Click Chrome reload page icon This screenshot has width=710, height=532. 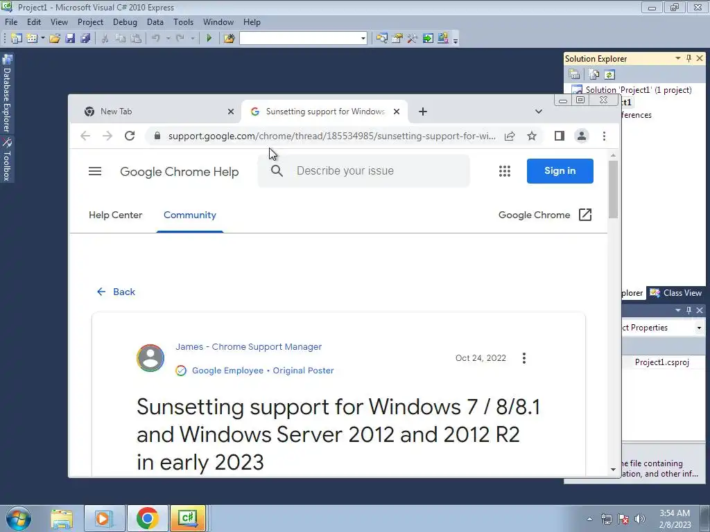130,136
